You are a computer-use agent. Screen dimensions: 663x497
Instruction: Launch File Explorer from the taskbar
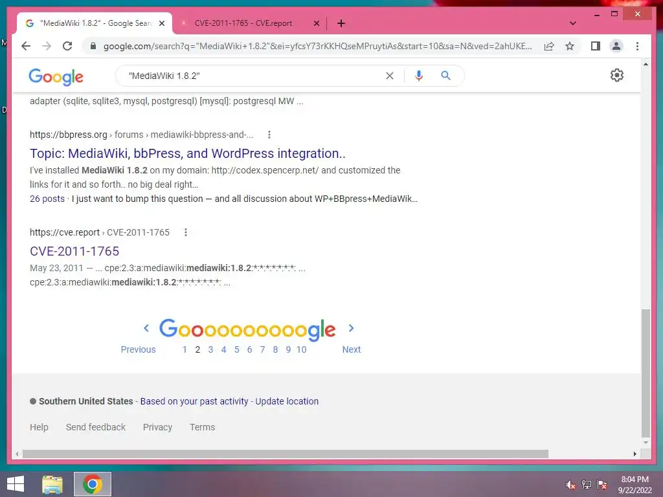pyautogui.click(x=52, y=484)
